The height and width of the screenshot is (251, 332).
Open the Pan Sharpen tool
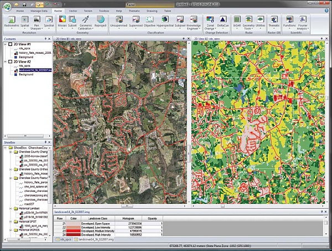click(x=37, y=23)
